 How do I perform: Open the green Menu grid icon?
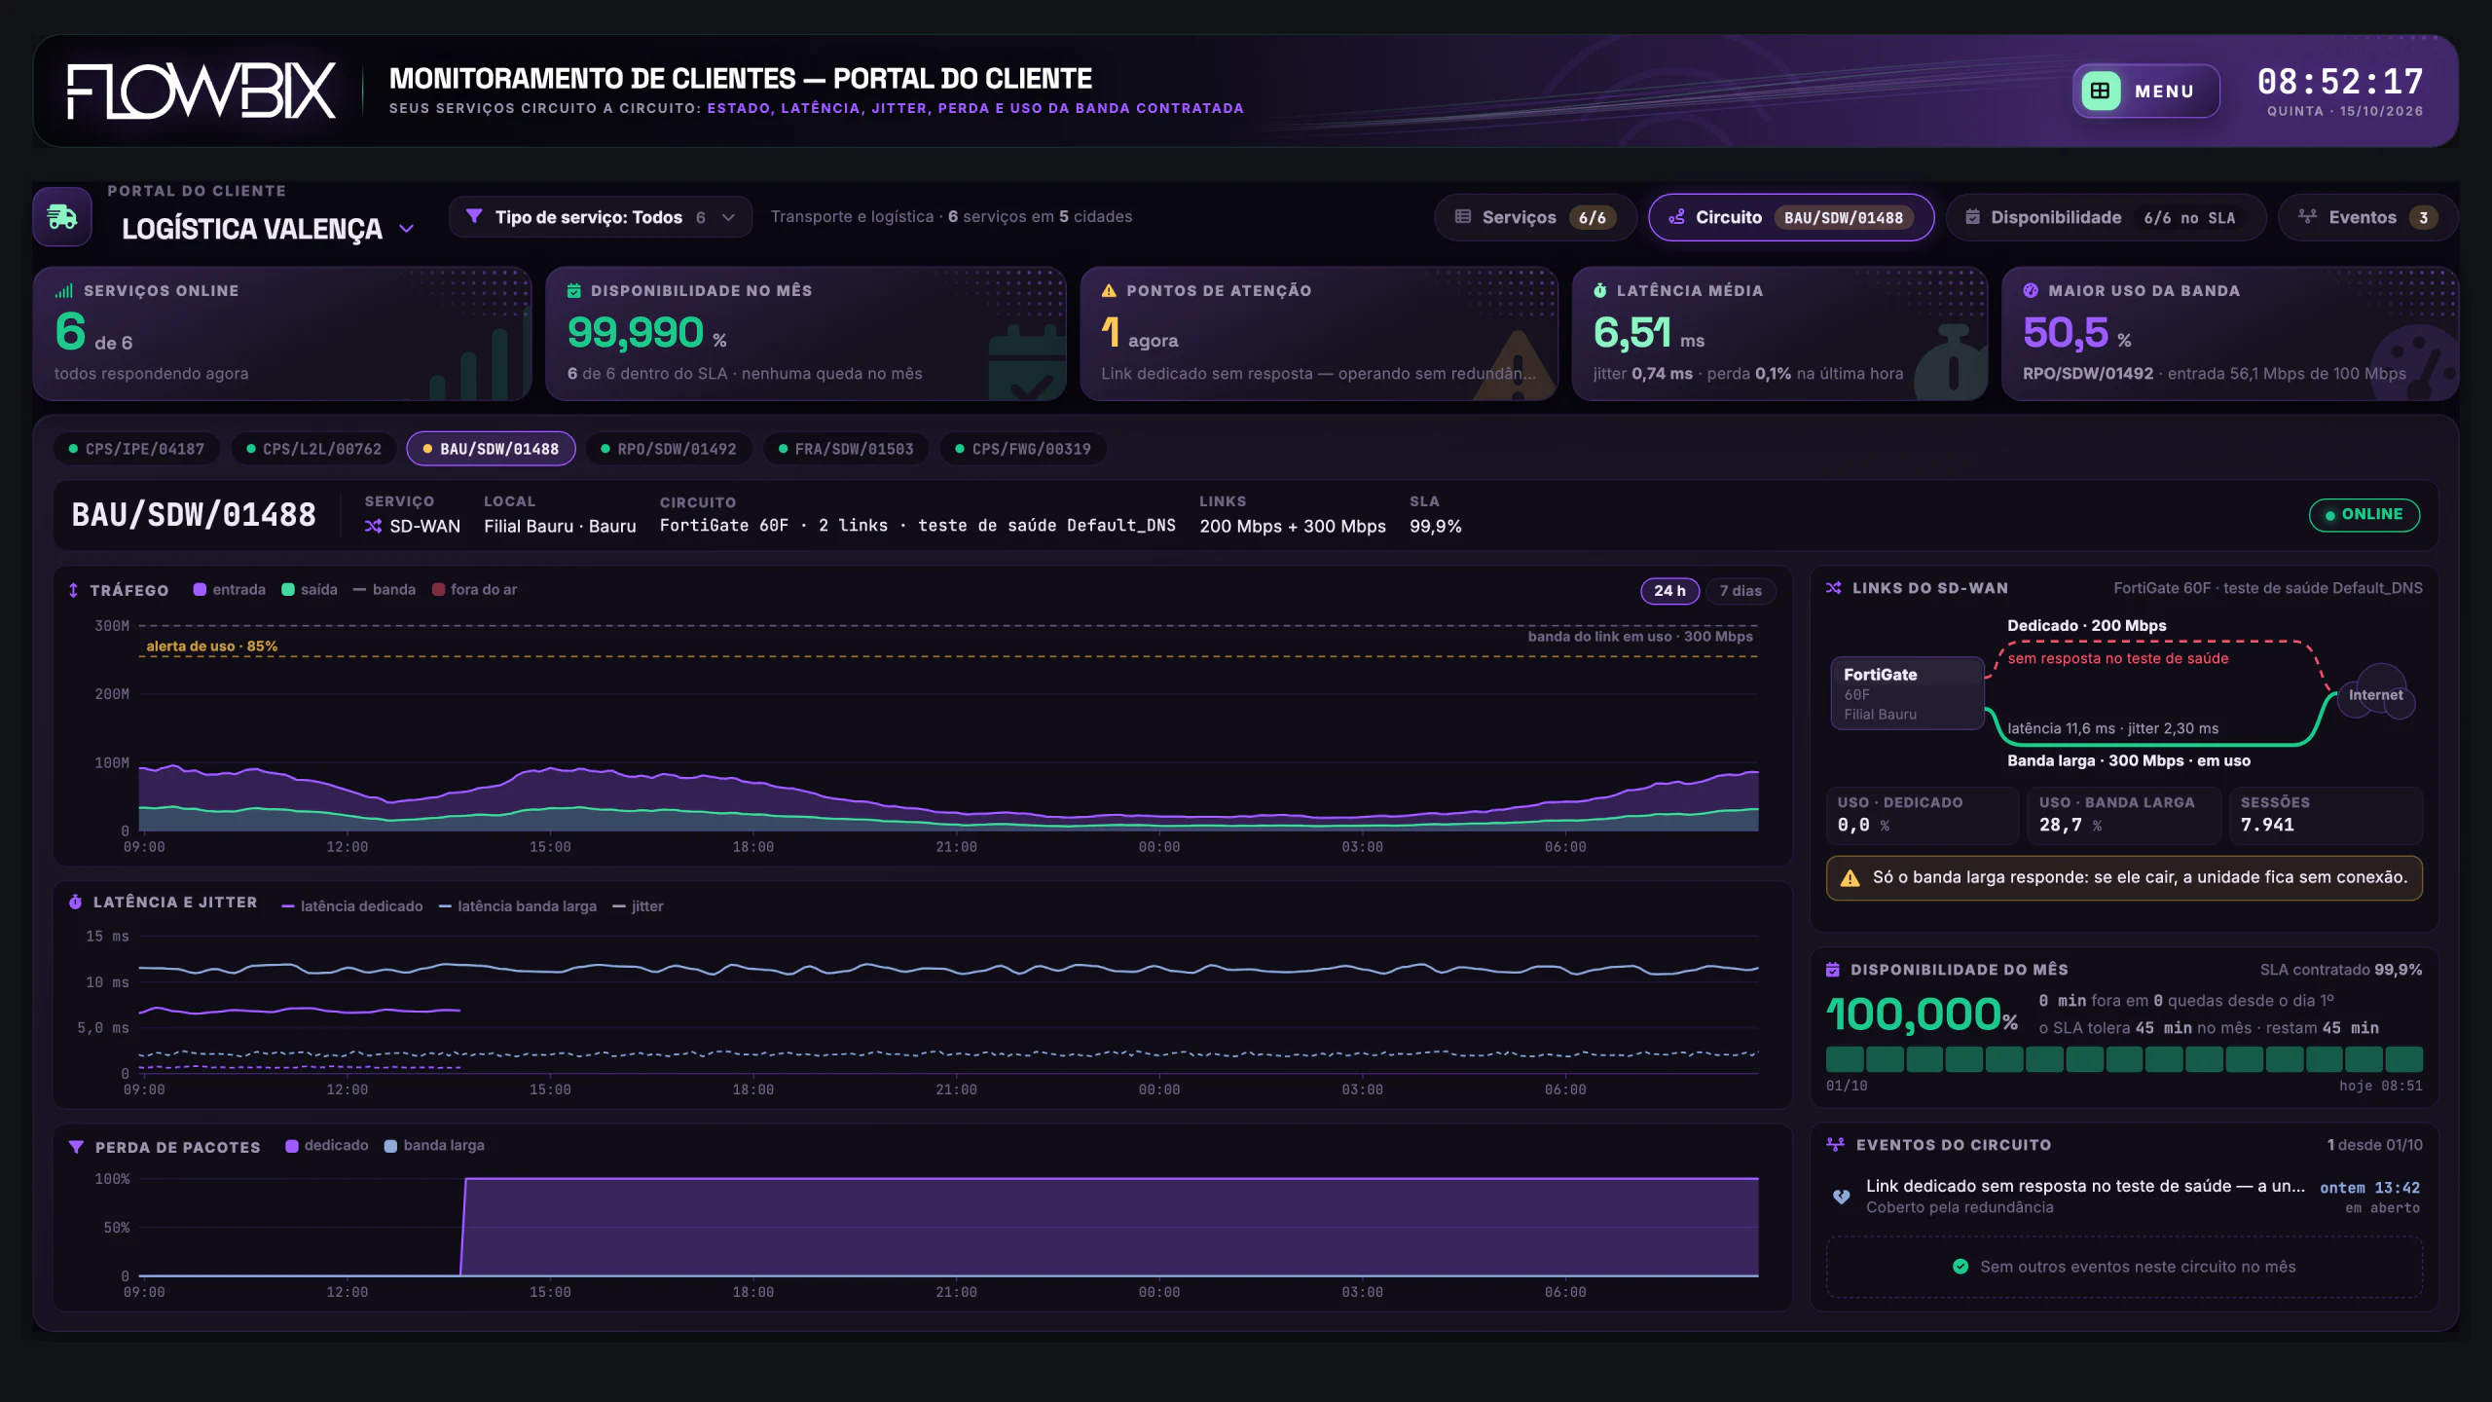[2101, 92]
